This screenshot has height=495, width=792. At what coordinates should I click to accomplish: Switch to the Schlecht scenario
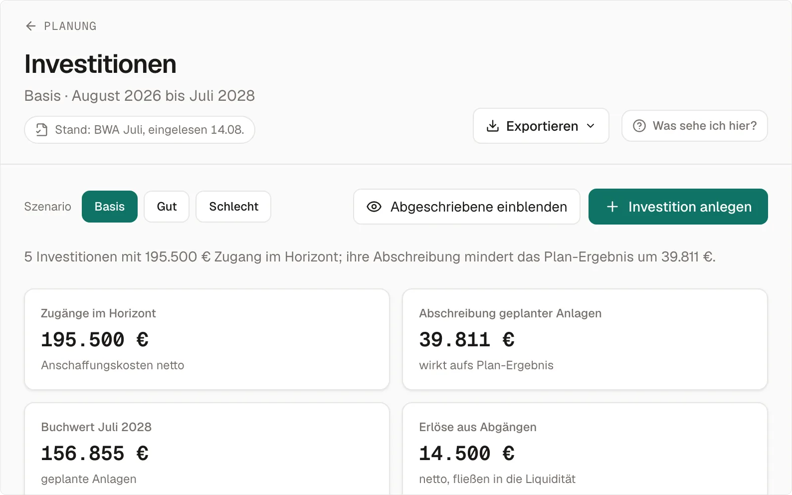pyautogui.click(x=233, y=207)
